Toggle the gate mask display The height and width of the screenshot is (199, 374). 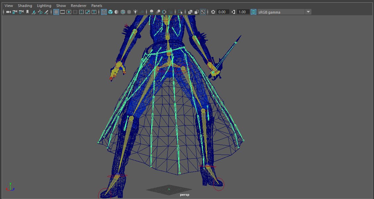pyautogui.click(x=75, y=12)
